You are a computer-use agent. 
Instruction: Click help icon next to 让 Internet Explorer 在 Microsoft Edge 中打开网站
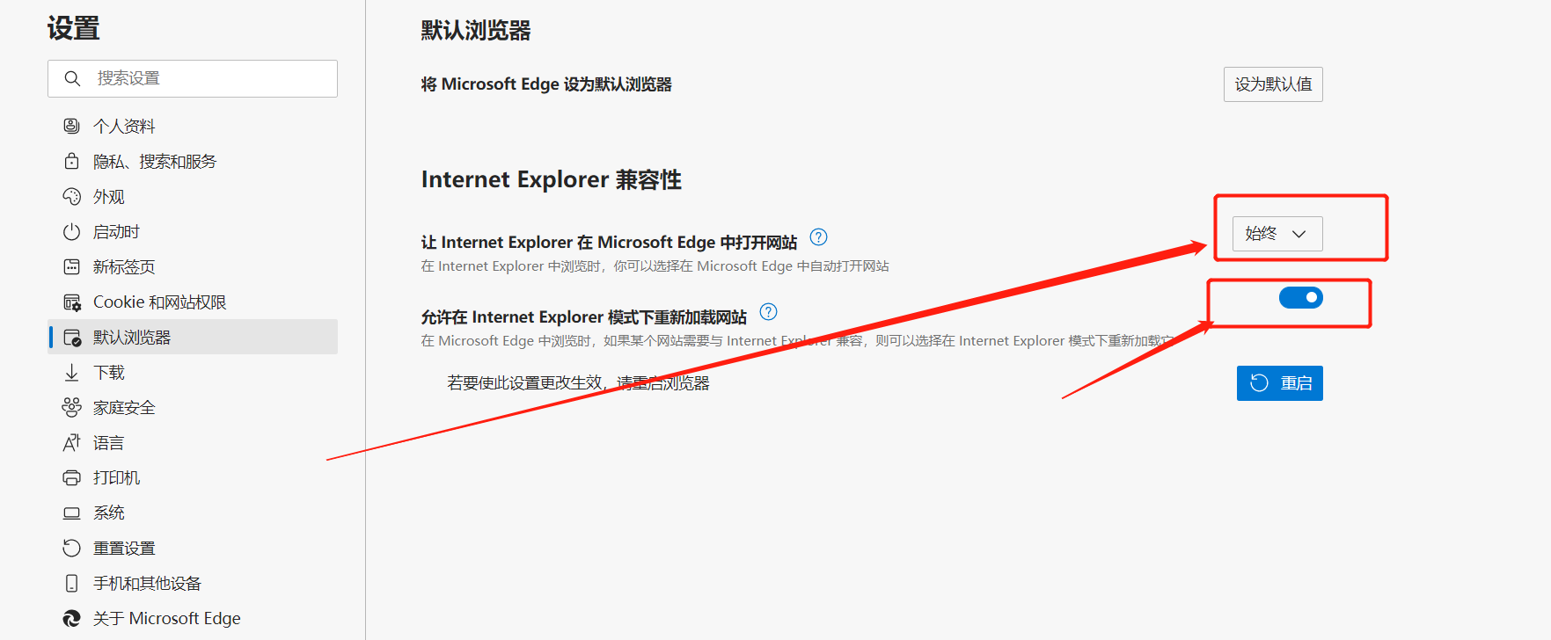pos(818,237)
